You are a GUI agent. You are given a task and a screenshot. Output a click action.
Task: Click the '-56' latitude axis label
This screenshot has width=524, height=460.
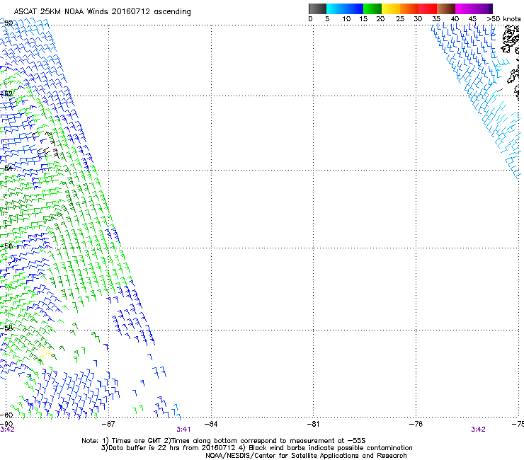coord(6,246)
